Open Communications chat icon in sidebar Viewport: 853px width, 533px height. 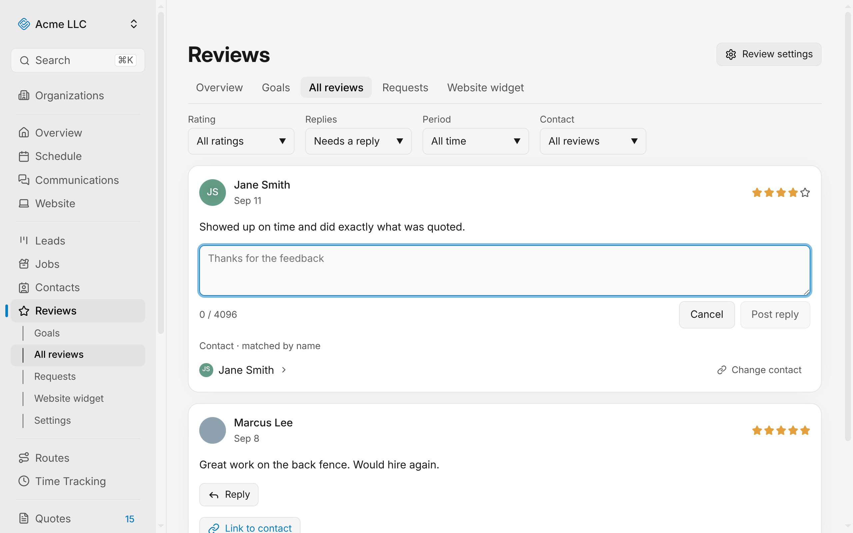(24, 180)
